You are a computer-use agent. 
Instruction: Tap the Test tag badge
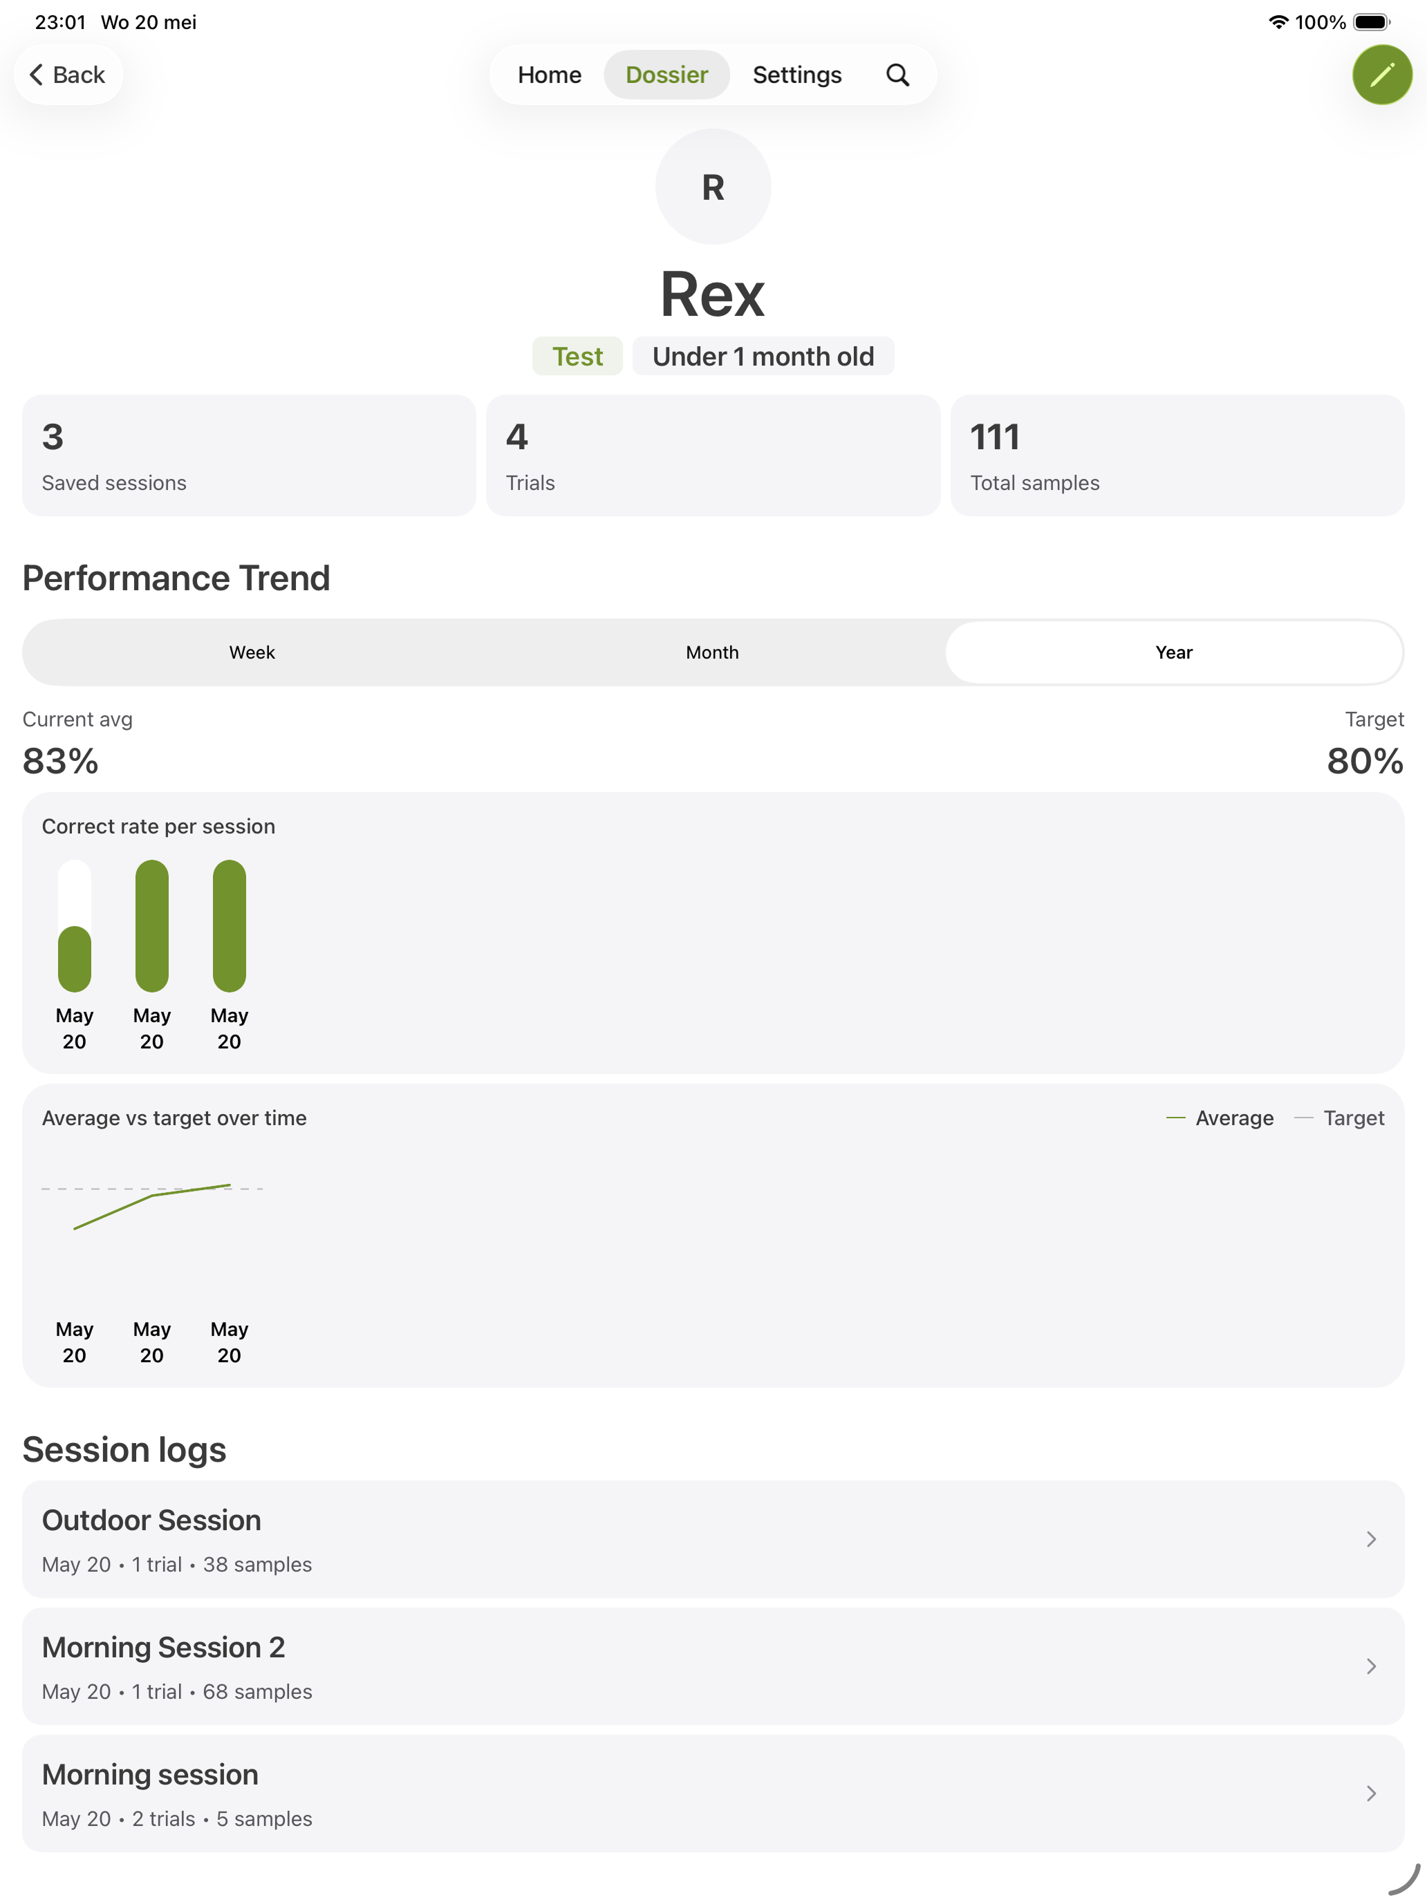(x=577, y=356)
